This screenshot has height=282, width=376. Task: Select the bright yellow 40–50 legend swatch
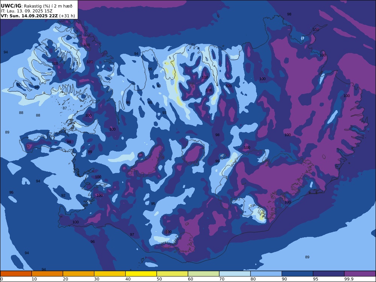tap(141, 274)
